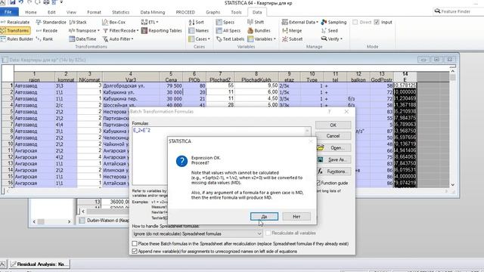
Task: Click the Formulas text field
Action: tap(221, 156)
